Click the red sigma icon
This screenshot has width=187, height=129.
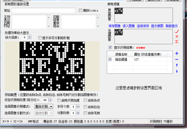[x=177, y=42]
